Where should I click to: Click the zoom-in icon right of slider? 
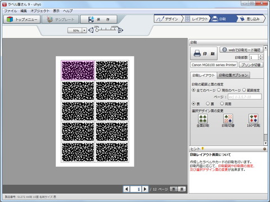coord(120,30)
